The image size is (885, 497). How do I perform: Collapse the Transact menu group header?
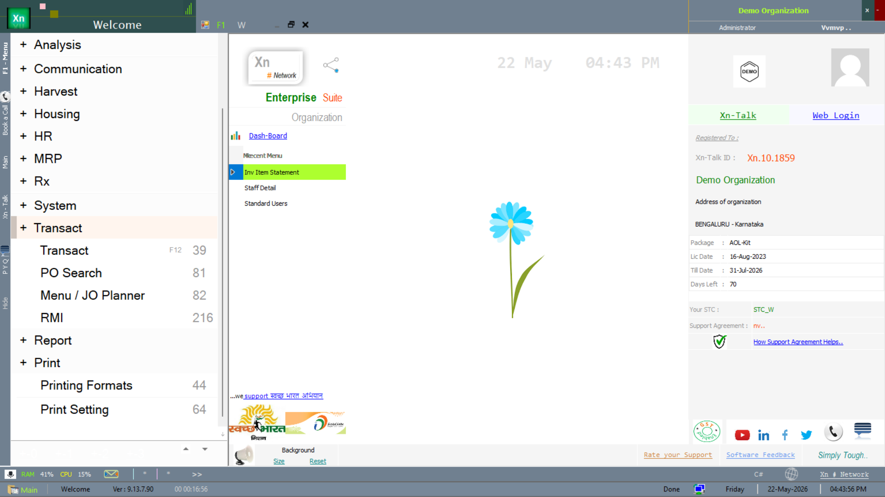114,228
